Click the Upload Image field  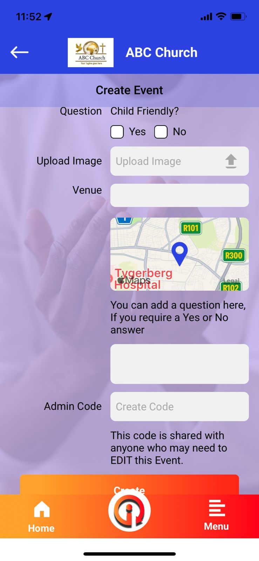pyautogui.click(x=179, y=161)
